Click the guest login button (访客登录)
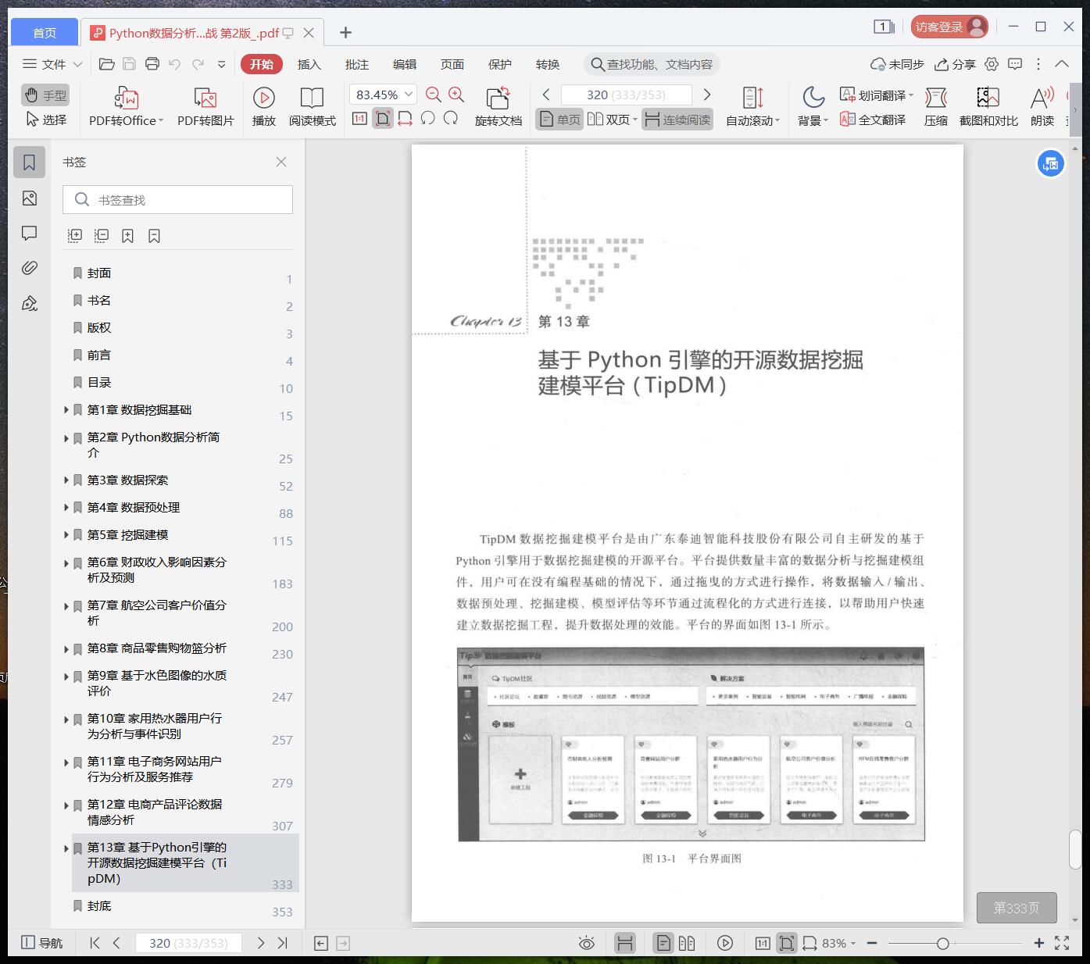Image resolution: width=1090 pixels, height=964 pixels. coord(949,27)
